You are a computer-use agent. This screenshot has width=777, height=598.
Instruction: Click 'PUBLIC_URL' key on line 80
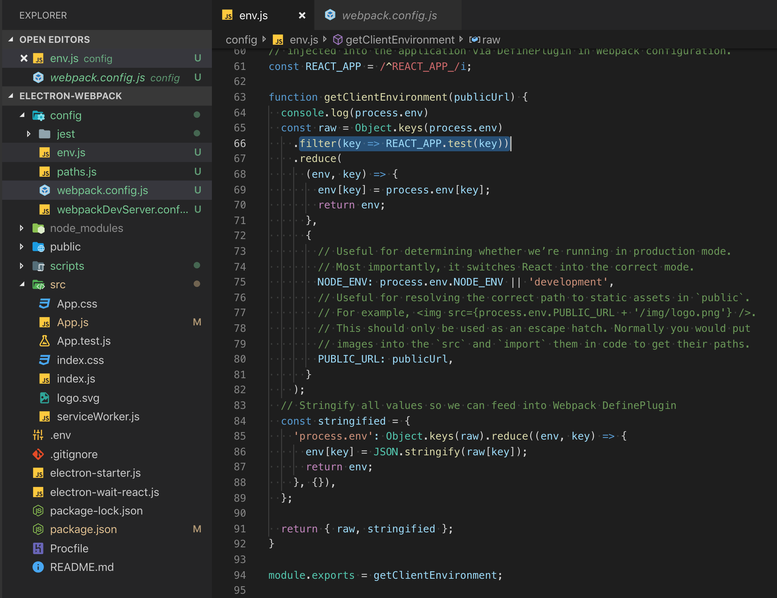348,359
